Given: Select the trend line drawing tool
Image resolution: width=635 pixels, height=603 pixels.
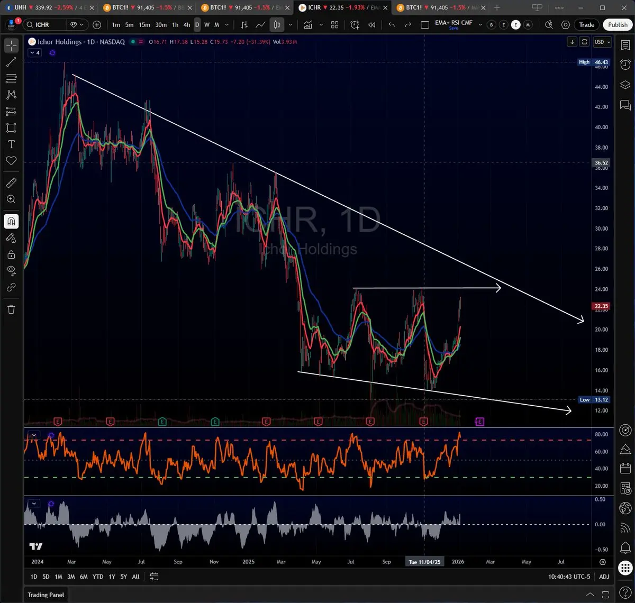Looking at the screenshot, I should pos(11,62).
